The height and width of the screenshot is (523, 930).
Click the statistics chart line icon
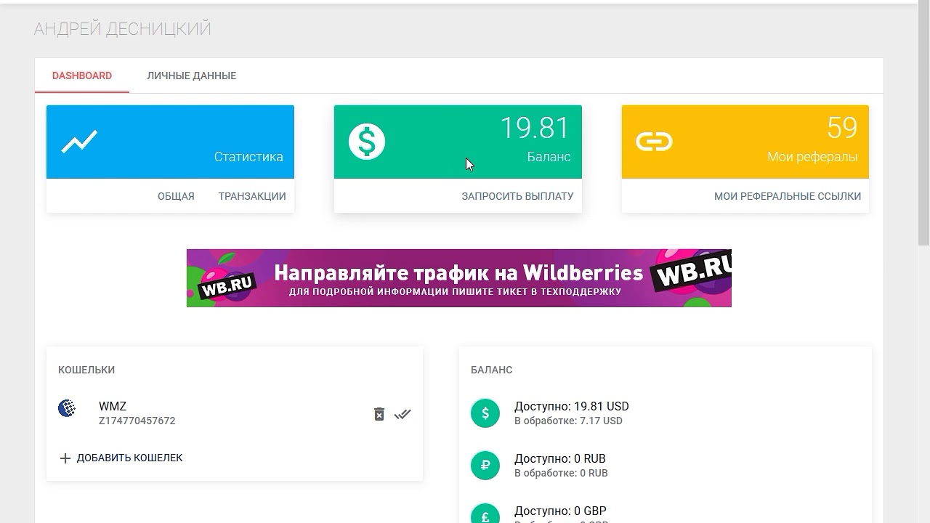tap(79, 142)
